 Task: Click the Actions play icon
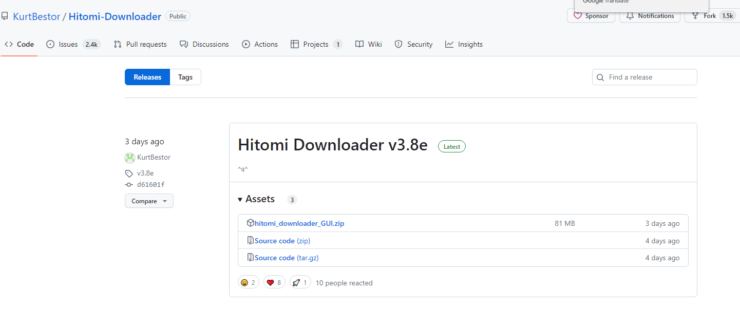246,44
